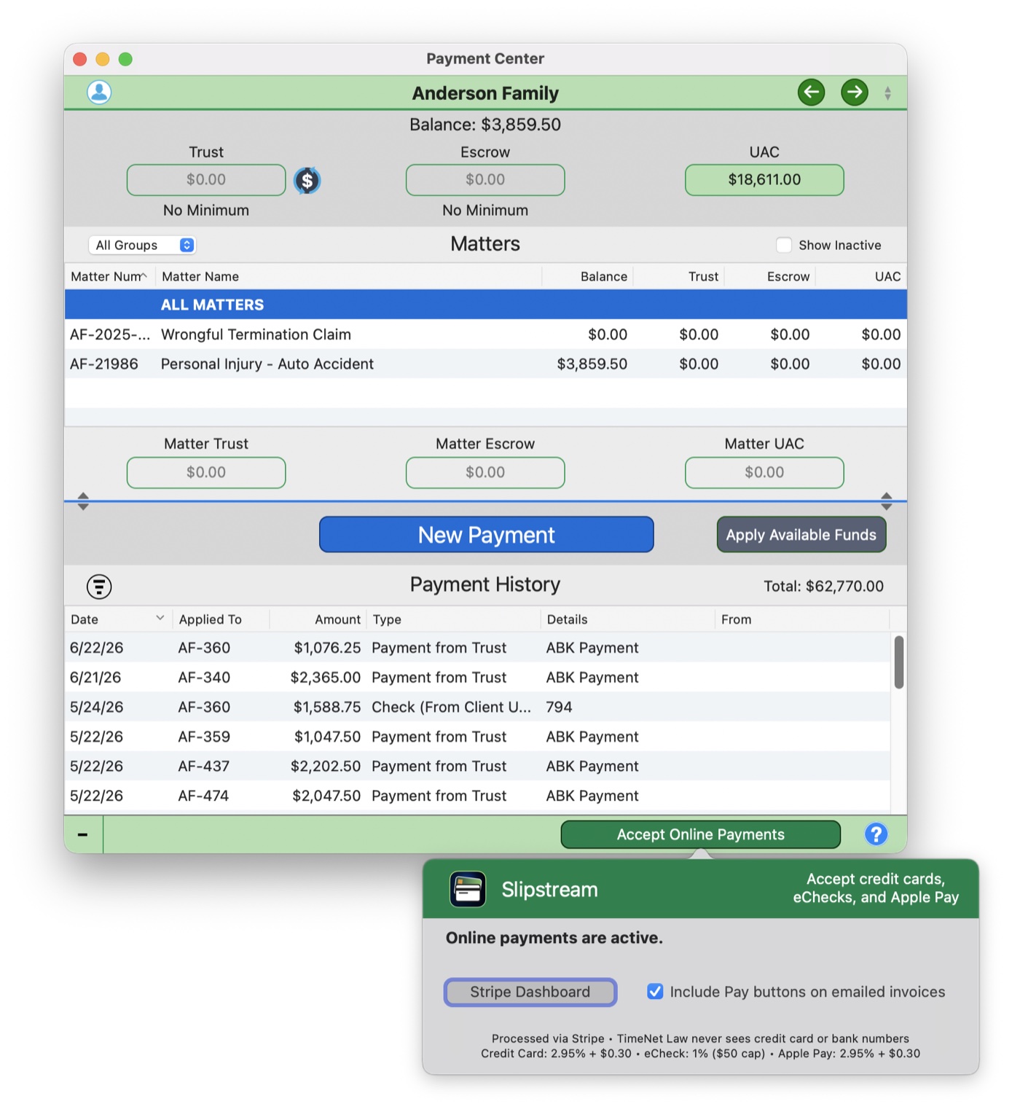
Task: Click the matters Escrow column header
Action: [769, 277]
